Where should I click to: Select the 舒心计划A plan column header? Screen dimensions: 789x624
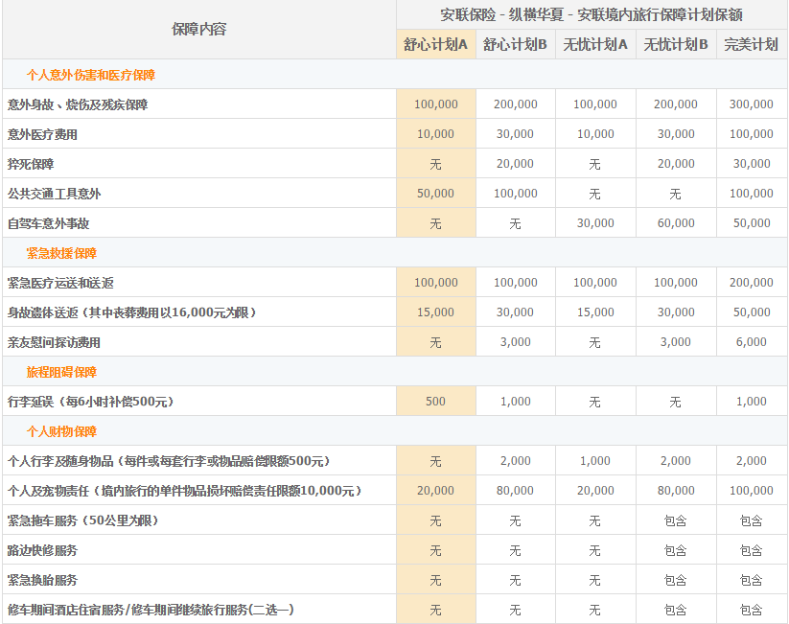436,44
